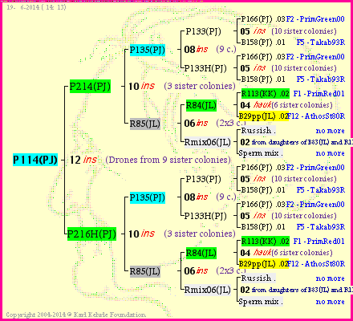Open the upper green R84(JL) node
Image resolution: width=353 pixels, height=321 pixels.
pyautogui.click(x=201, y=105)
